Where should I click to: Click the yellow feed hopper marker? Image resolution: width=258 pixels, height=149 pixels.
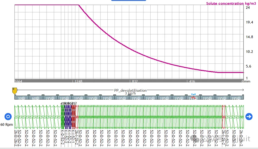(14, 91)
